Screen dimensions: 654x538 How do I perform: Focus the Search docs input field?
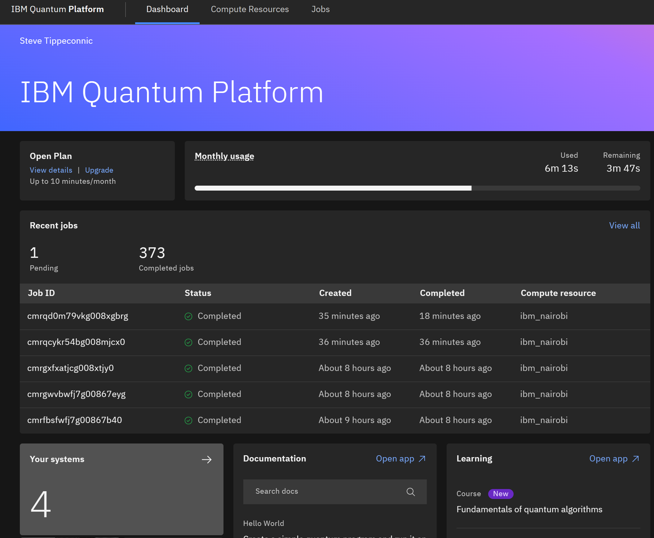[x=335, y=492]
